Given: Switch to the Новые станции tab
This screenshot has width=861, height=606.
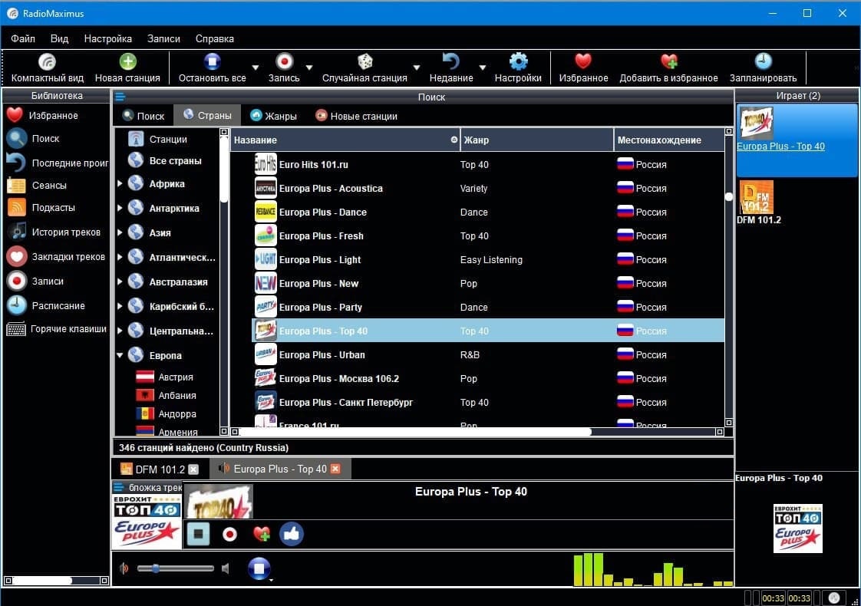Looking at the screenshot, I should (356, 116).
